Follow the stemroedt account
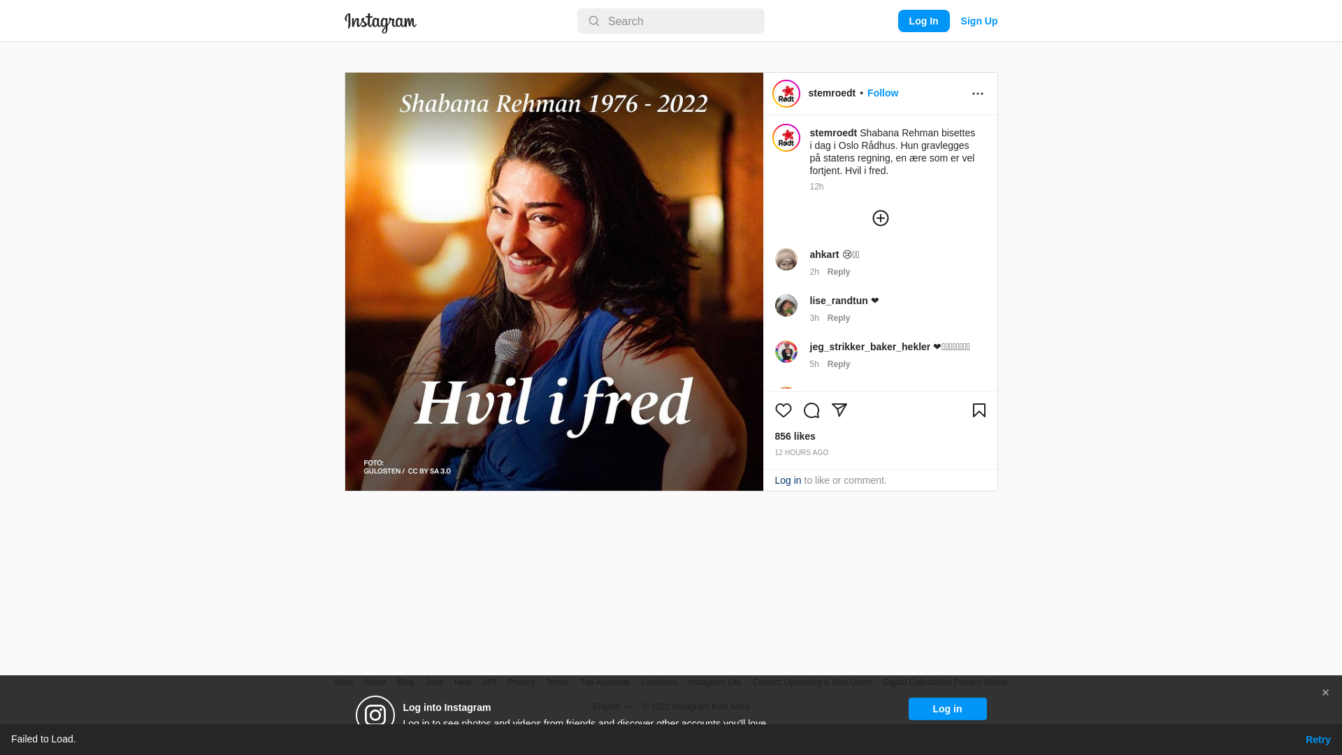 [x=883, y=93]
